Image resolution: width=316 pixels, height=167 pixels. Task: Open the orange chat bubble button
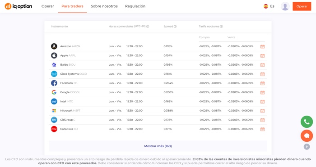307,135
